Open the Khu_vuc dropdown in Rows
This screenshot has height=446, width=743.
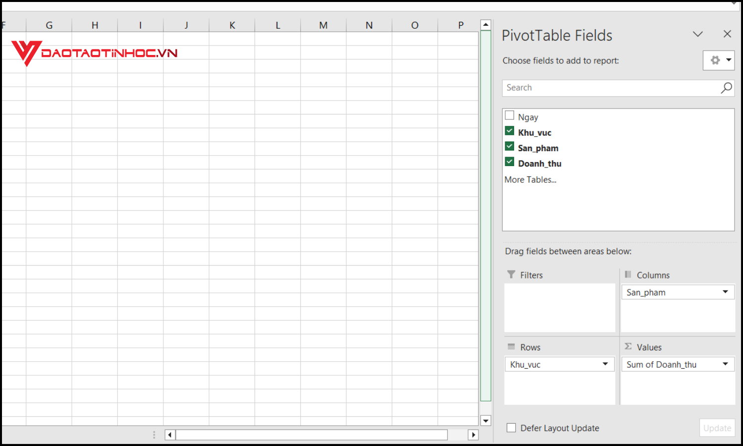[x=605, y=364]
